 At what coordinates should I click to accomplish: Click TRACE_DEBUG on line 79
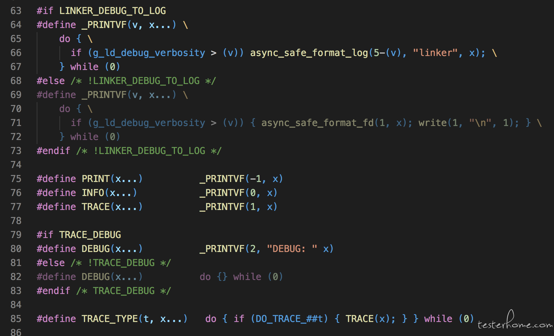90,235
